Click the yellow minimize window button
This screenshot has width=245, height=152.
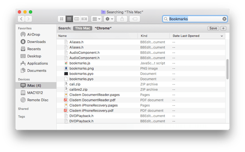[x=25, y=12]
